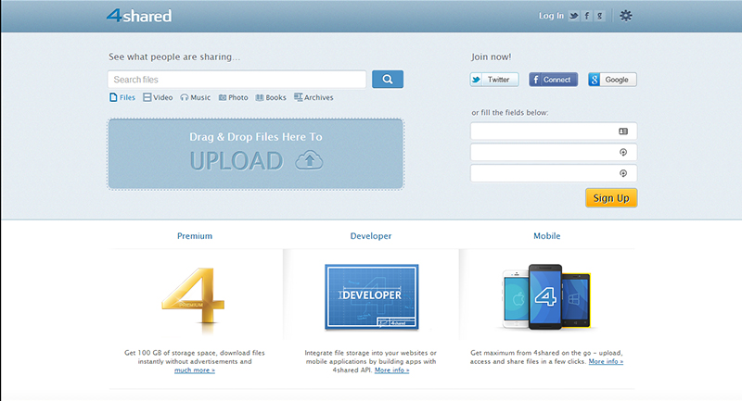Follow 'More info »' under Developer

pyautogui.click(x=391, y=370)
